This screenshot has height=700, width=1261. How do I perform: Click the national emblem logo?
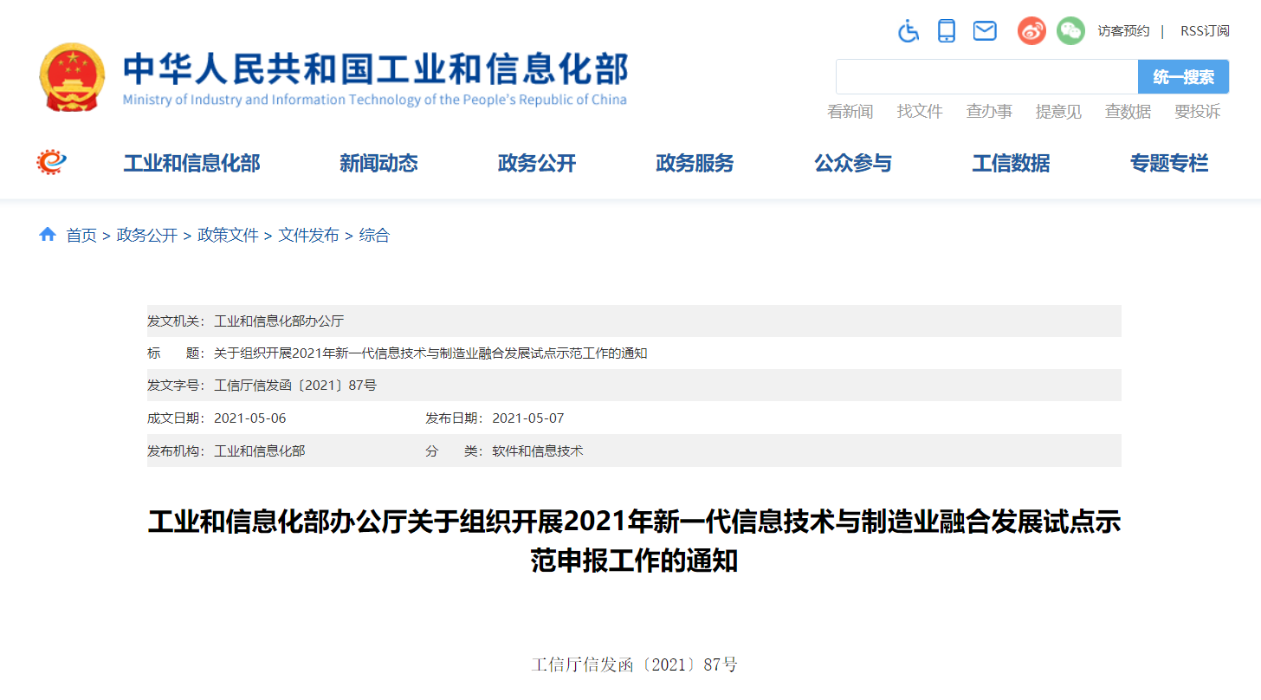click(x=72, y=78)
